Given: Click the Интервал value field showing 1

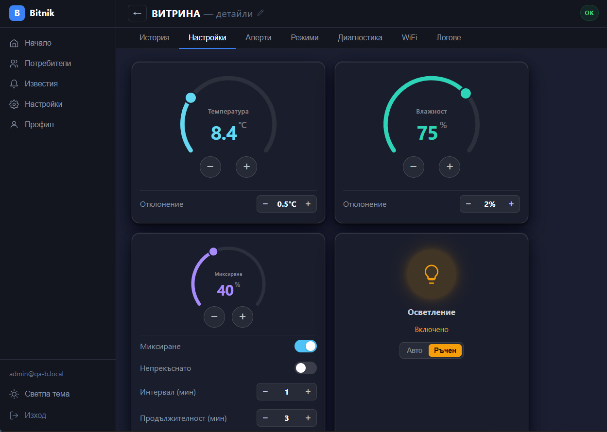Looking at the screenshot, I should tap(287, 392).
